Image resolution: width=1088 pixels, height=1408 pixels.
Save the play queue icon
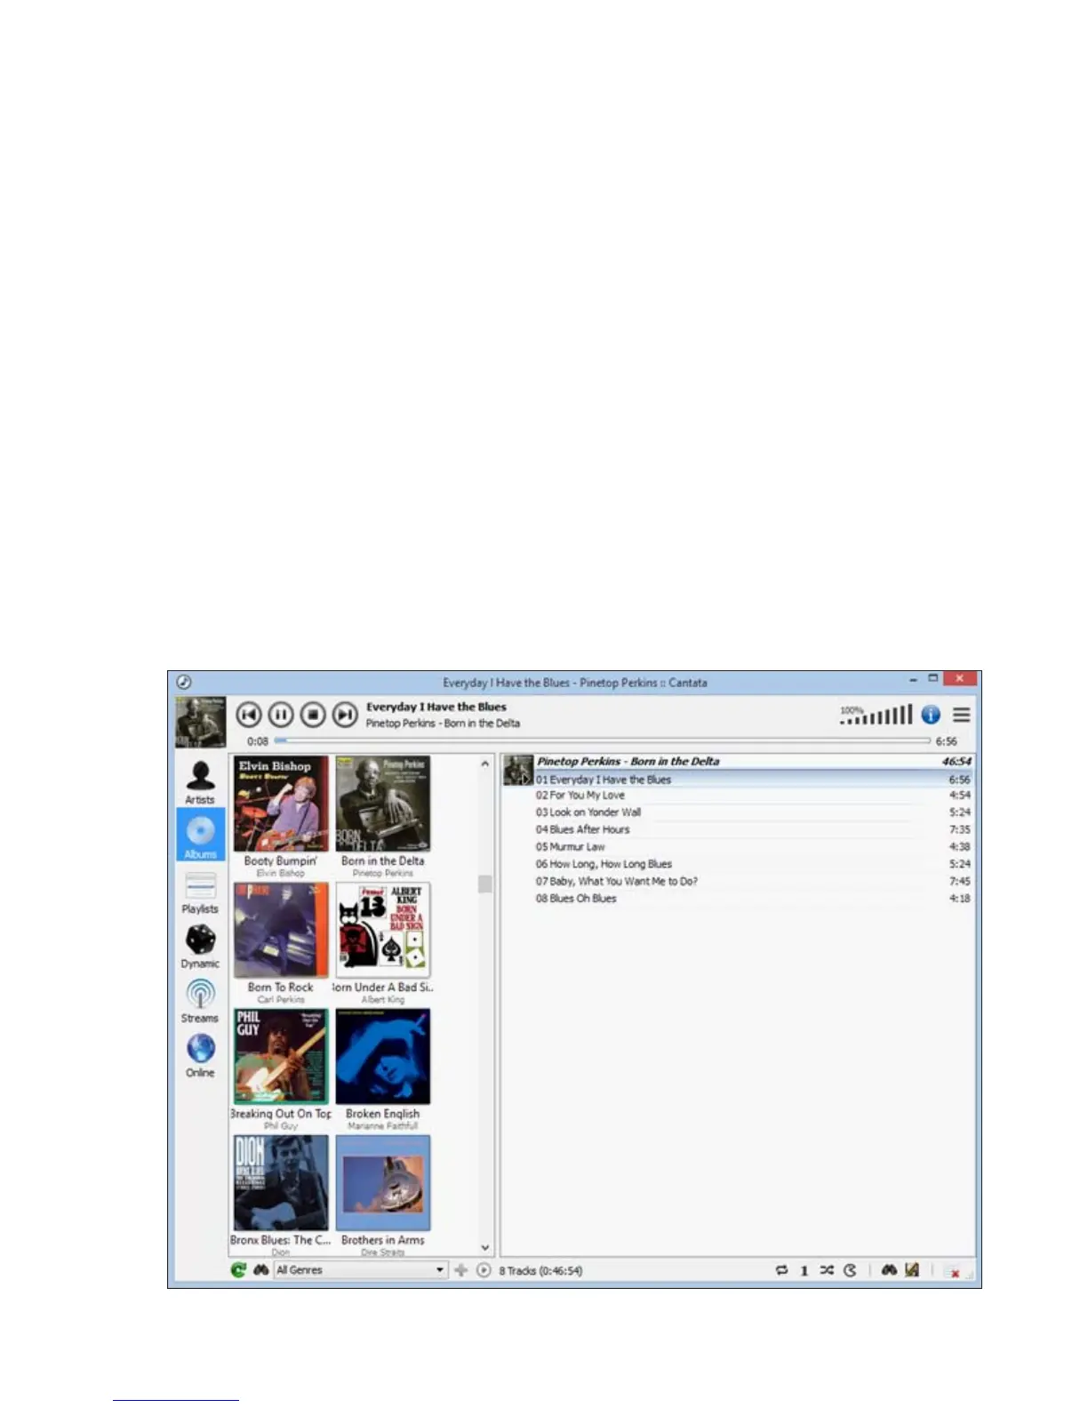point(912,1270)
